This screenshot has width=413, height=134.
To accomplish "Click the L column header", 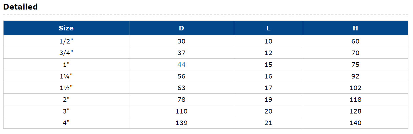I will click(x=268, y=28).
